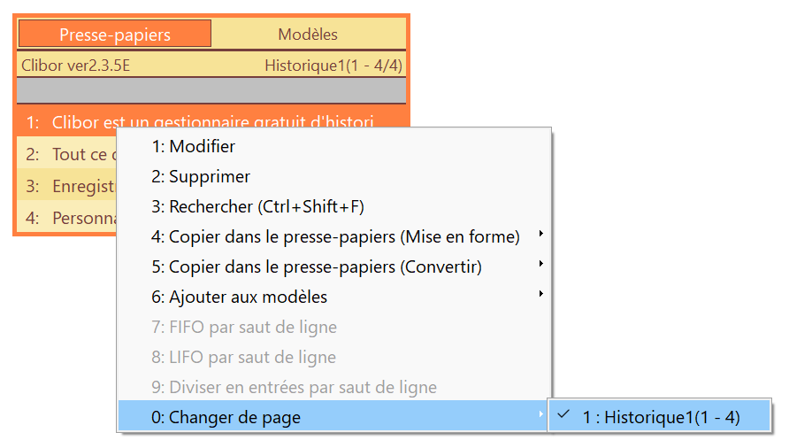Click the checkmark beside Historique1
This screenshot has height=448, width=789.
[563, 415]
